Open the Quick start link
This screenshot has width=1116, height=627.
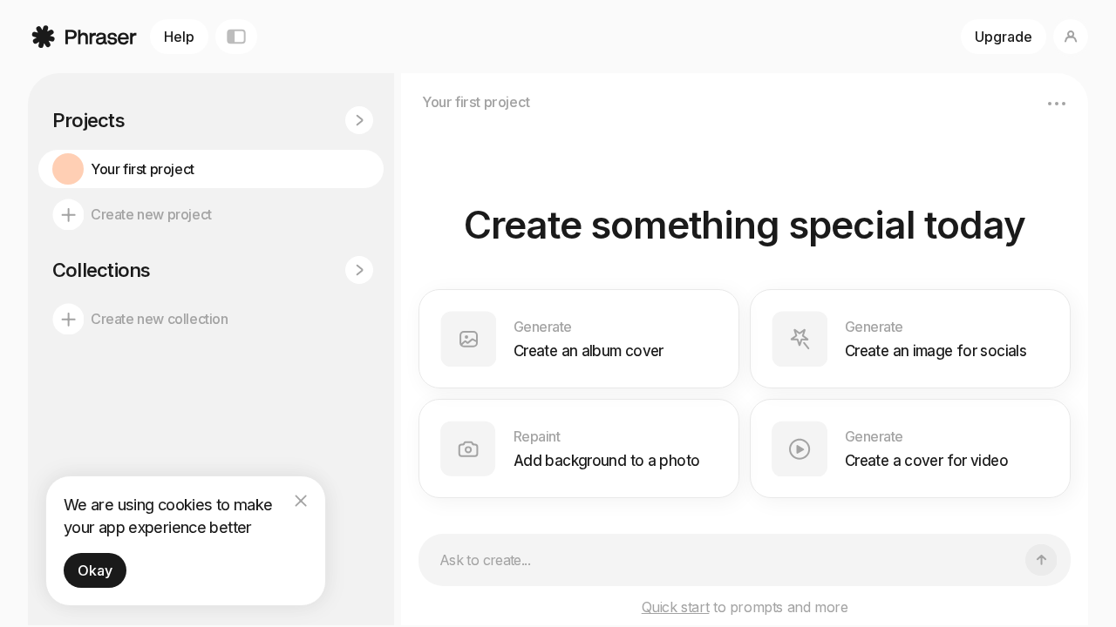676,607
